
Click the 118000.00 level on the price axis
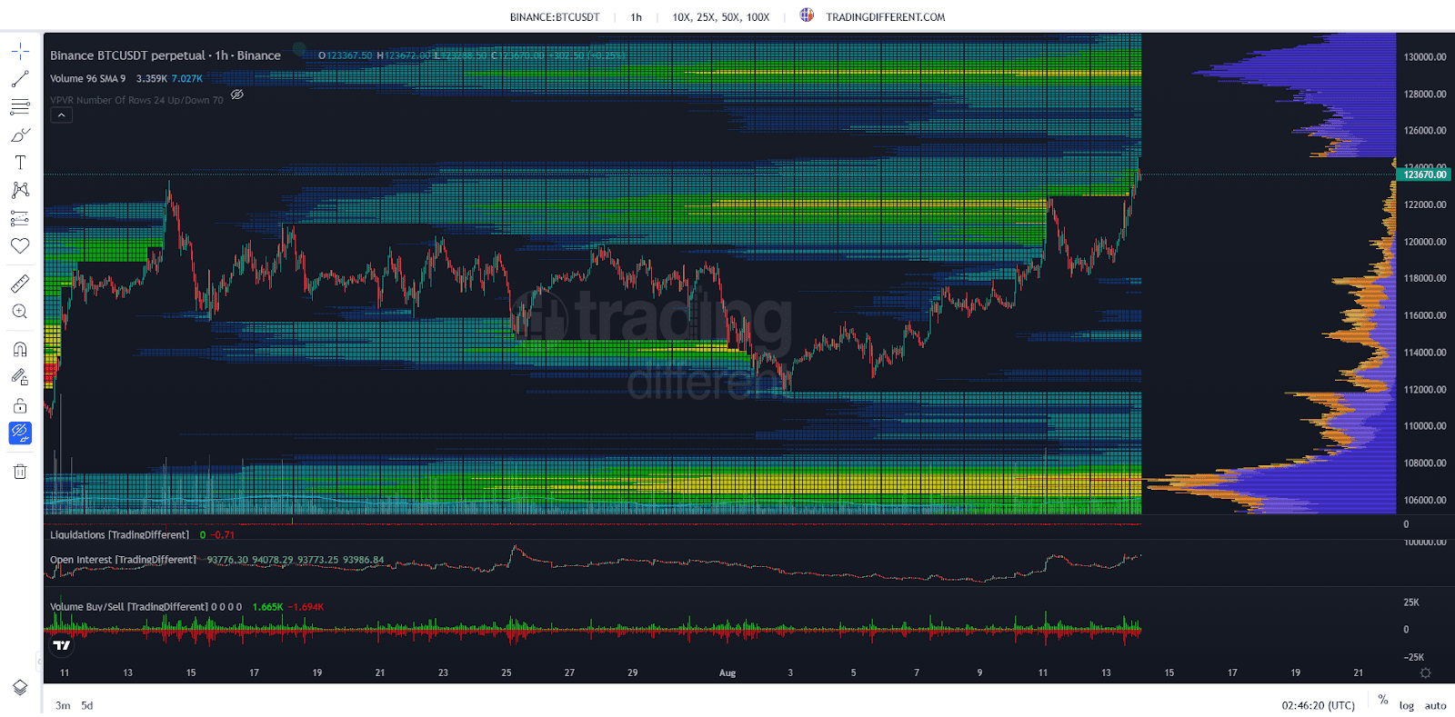click(1425, 278)
